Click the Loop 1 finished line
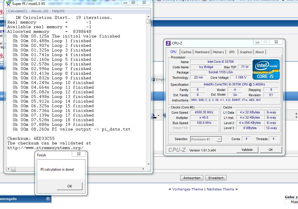This screenshot has width=298, height=209. pyautogui.click(x=52, y=41)
